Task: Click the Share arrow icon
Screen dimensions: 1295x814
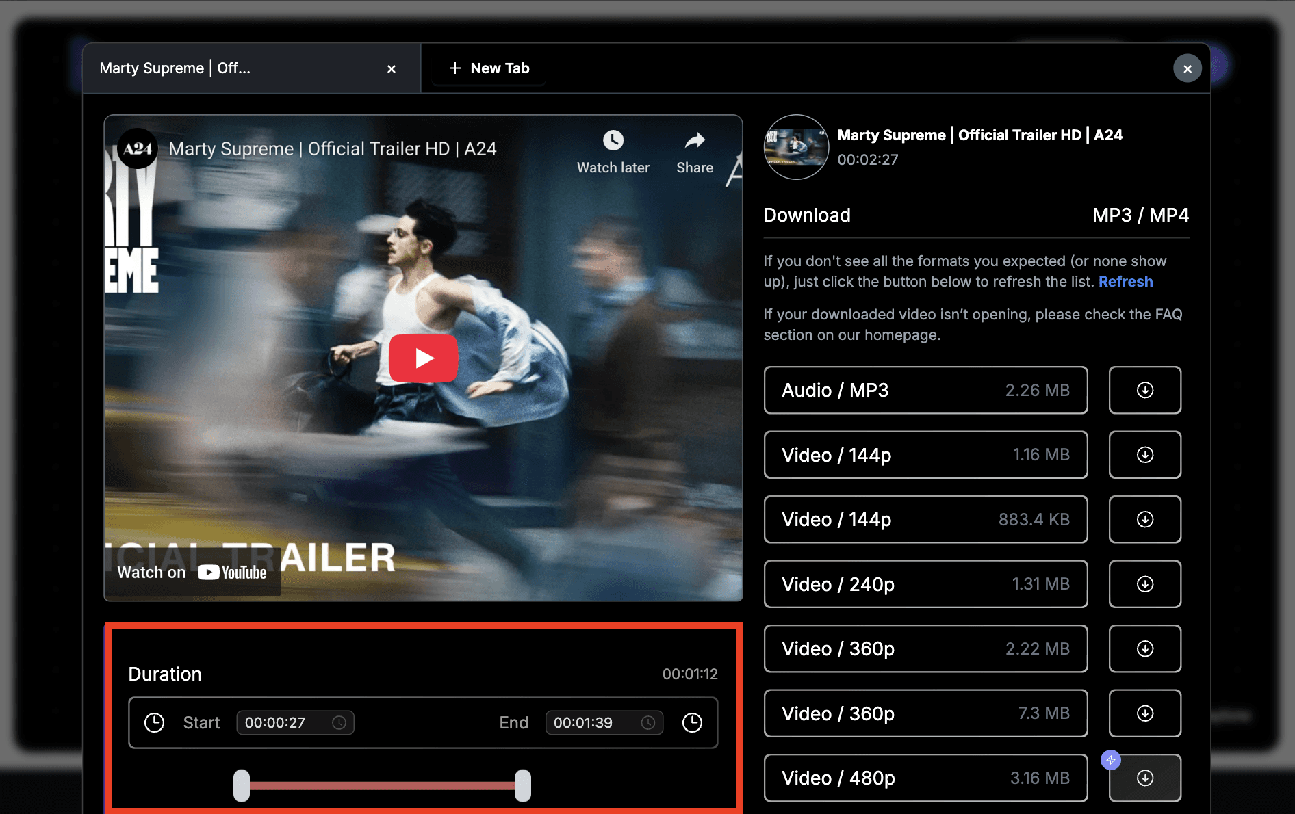Action: pos(695,141)
